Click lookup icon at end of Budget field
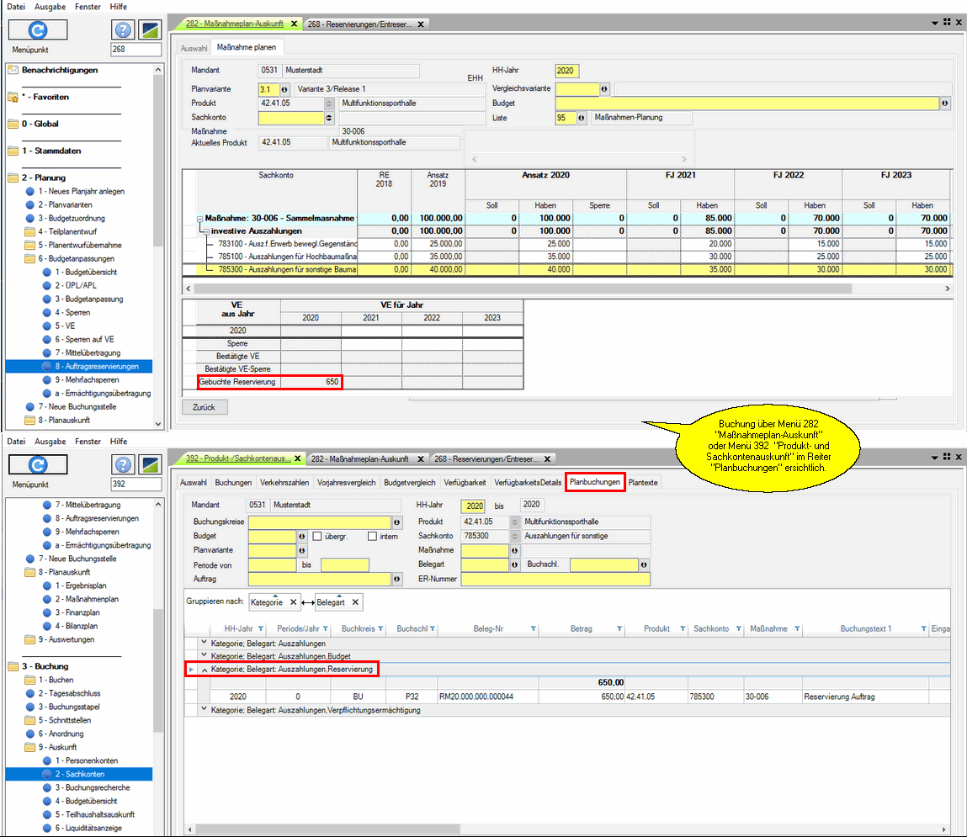Image resolution: width=967 pixels, height=837 pixels. coord(944,103)
